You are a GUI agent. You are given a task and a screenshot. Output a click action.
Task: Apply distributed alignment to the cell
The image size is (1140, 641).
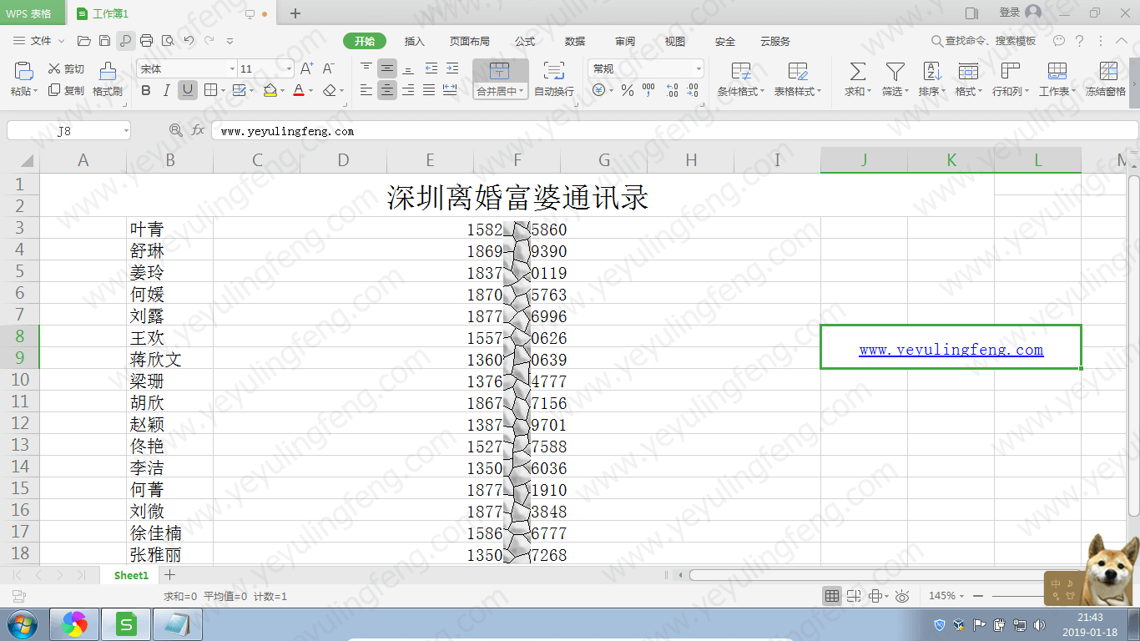coord(450,90)
